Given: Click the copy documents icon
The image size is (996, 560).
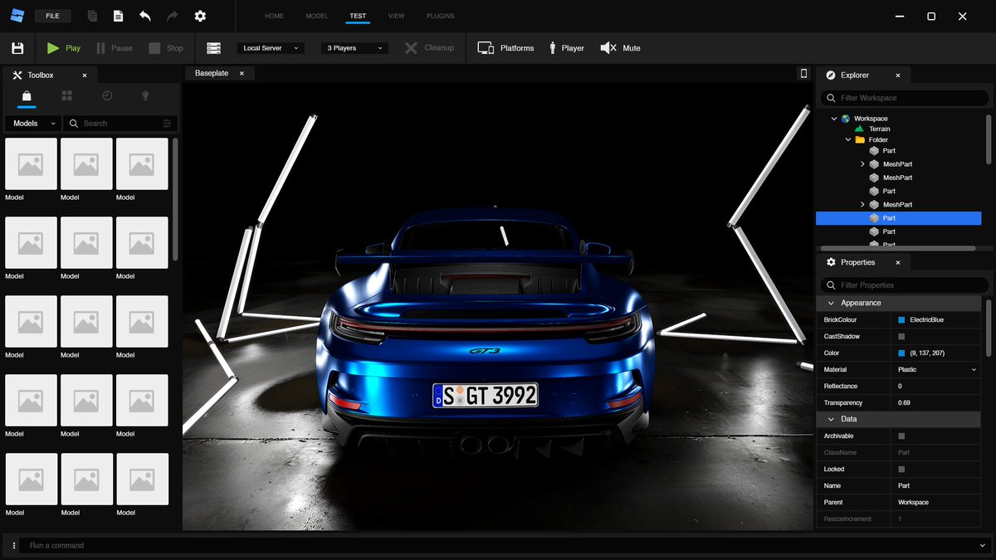Looking at the screenshot, I should [x=92, y=16].
